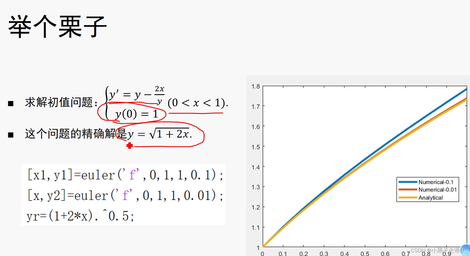Click code line [x,y2]=euler('f',0,1,1,0.01);
This screenshot has width=470, height=256.
pos(125,195)
